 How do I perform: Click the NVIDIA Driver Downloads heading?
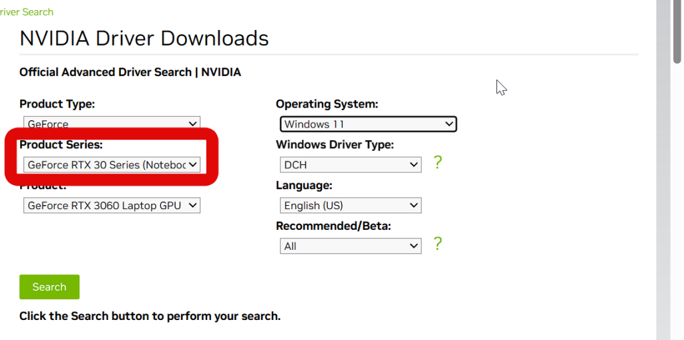[144, 38]
